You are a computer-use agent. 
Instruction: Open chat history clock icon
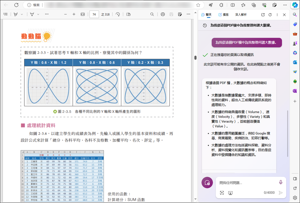(x=205, y=25)
